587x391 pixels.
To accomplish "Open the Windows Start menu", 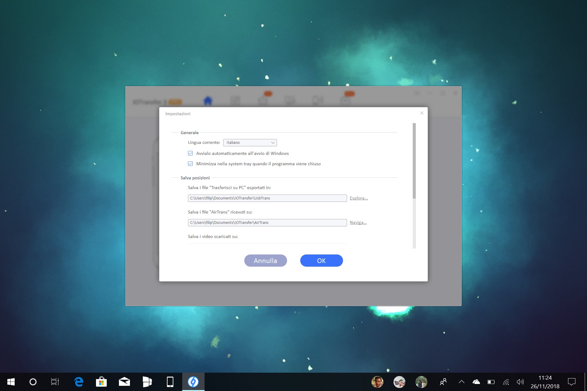I will click(x=11, y=382).
